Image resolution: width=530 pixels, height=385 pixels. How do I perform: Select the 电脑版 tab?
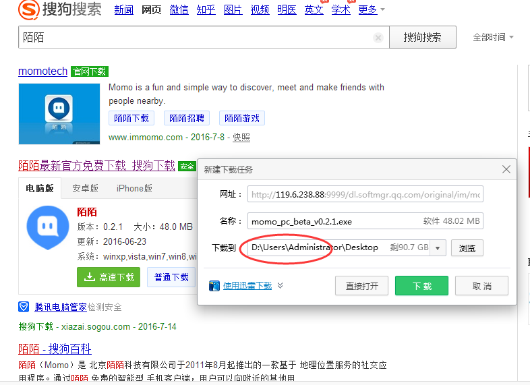click(40, 188)
